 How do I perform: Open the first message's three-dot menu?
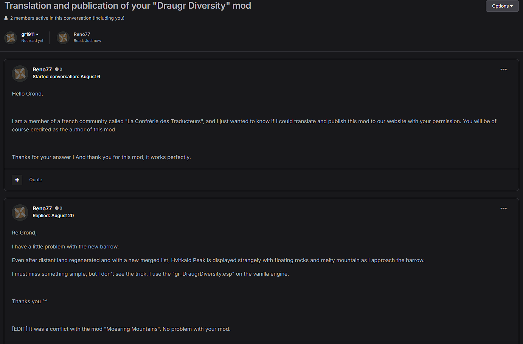(503, 69)
